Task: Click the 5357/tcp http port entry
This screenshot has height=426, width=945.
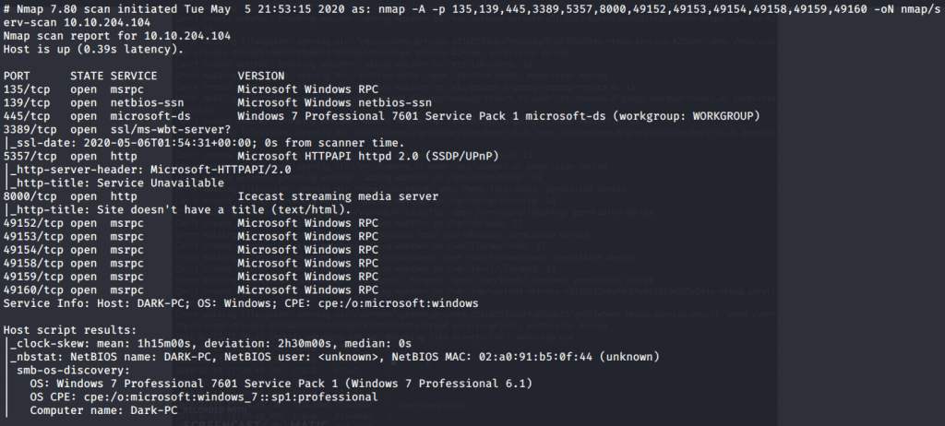Action: point(29,156)
